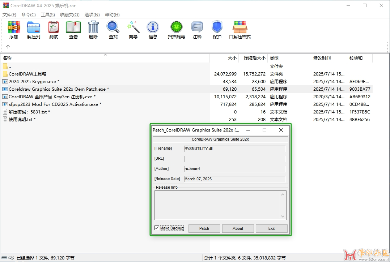Click inside the Release Info text box
The width and height of the screenshot is (390, 262).
217,205
